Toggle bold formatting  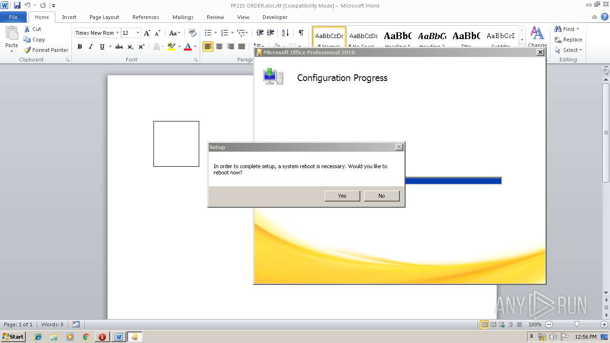[80, 47]
